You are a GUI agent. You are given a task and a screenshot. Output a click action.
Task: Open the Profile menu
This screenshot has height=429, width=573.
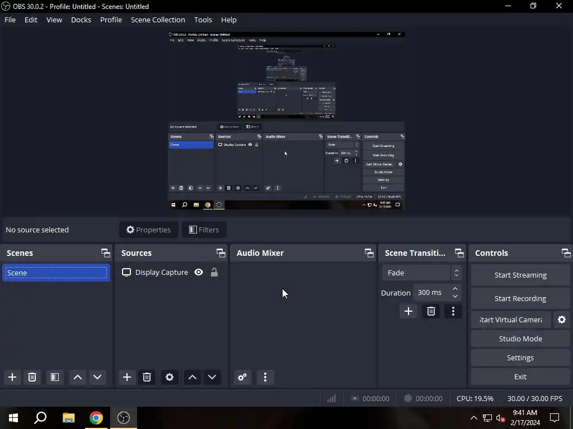click(x=111, y=20)
